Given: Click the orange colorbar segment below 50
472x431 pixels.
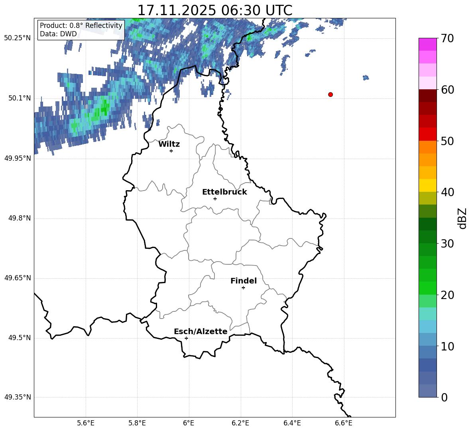Looking at the screenshot, I should pos(428,147).
